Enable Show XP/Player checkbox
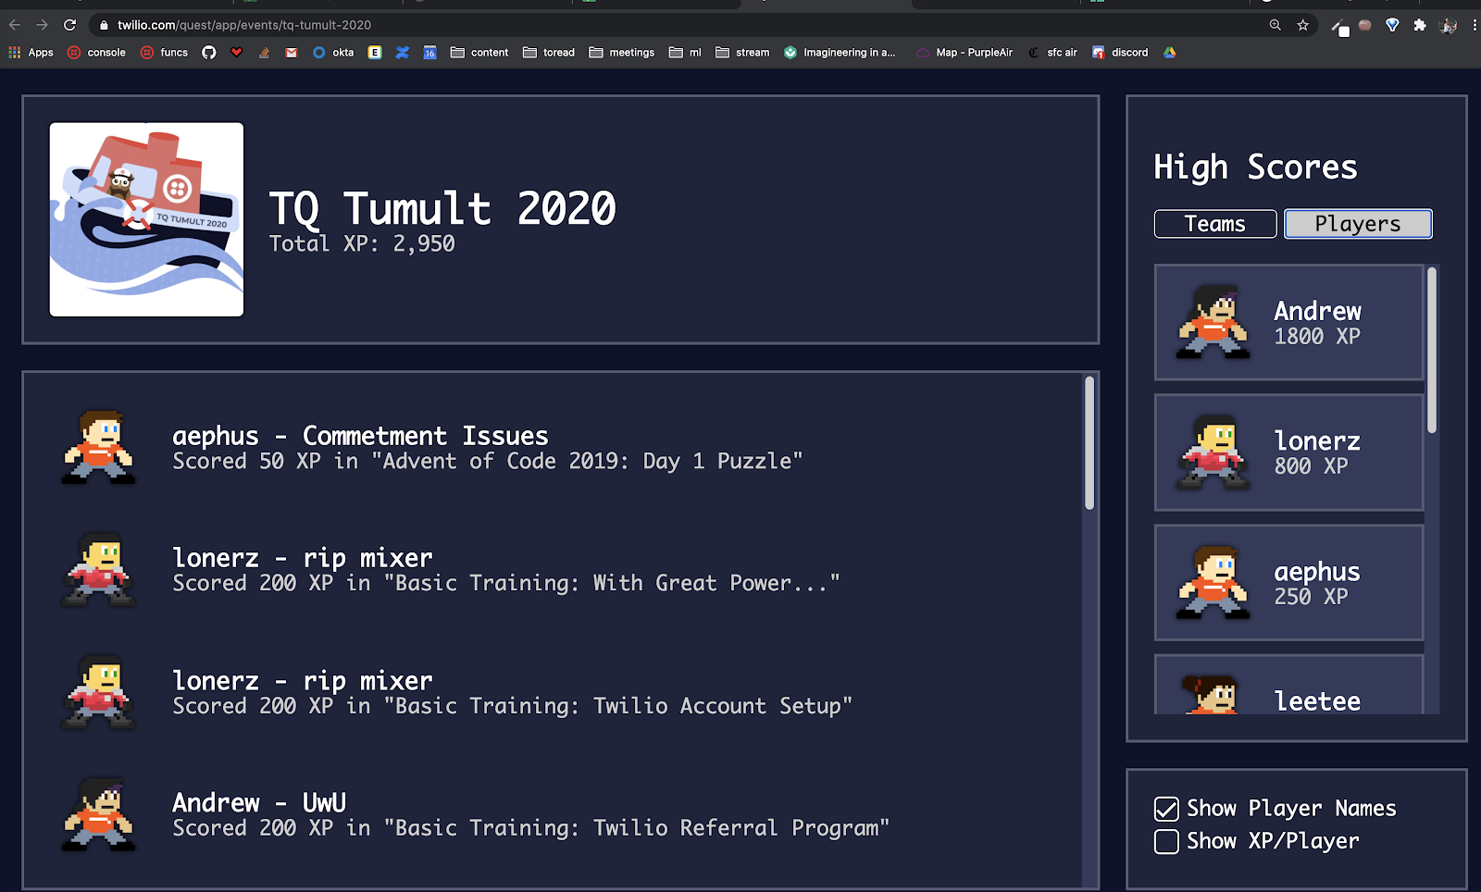 1166,841
